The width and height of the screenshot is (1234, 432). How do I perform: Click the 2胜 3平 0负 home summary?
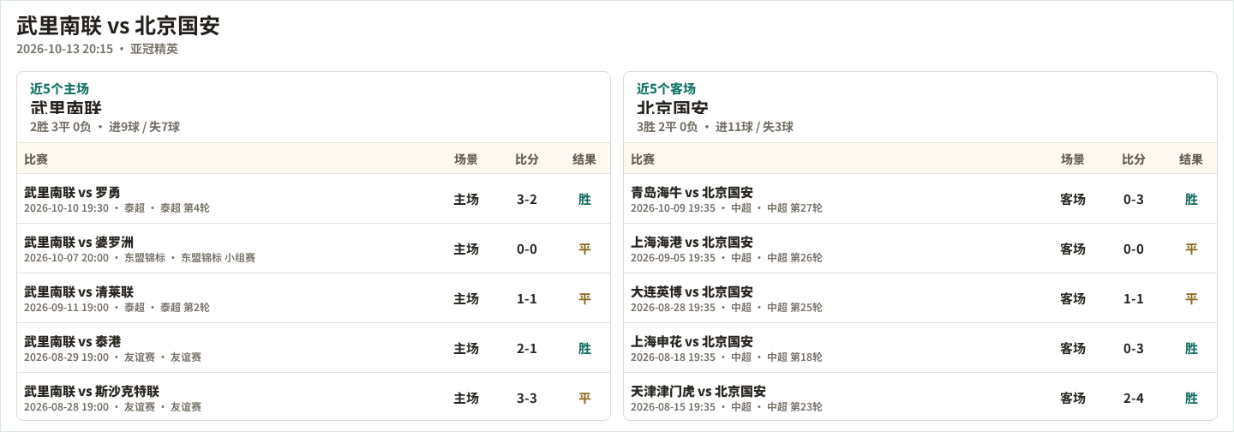tap(105, 127)
